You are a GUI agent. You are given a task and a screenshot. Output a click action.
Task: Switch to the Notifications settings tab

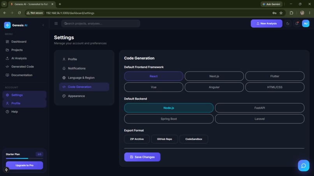point(84,68)
